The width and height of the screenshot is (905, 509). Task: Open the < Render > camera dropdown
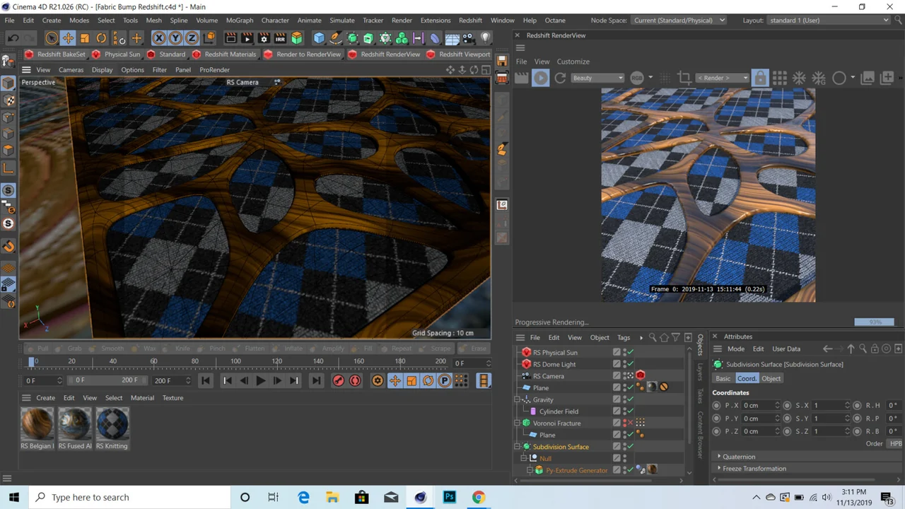click(723, 78)
